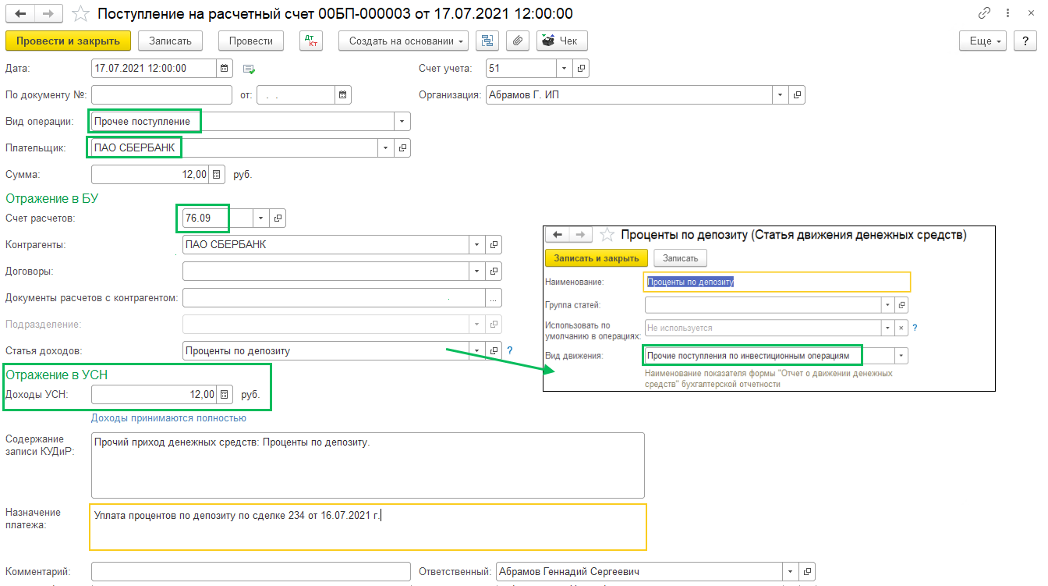Open the Еще menu
The width and height of the screenshot is (1048, 586).
982,41
